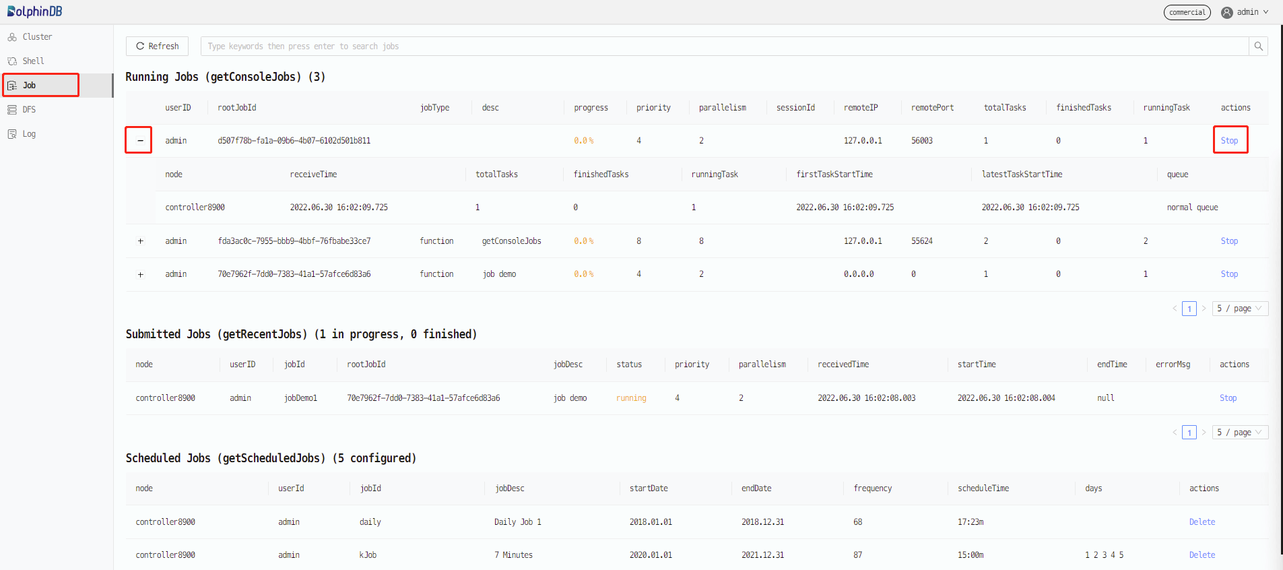1283x570 pixels.
Task: Click the magnifier search icon
Action: point(1258,46)
